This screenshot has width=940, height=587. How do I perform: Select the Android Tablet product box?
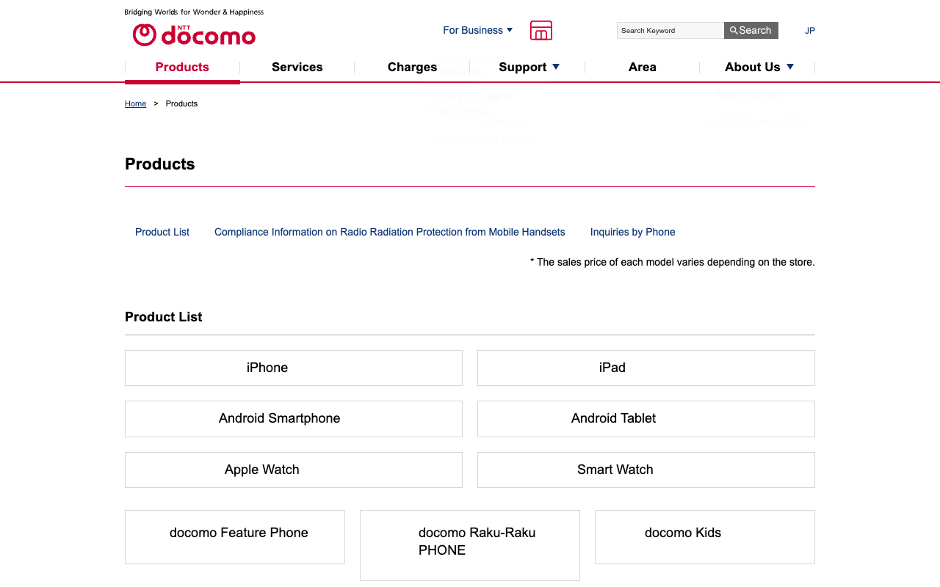click(646, 418)
